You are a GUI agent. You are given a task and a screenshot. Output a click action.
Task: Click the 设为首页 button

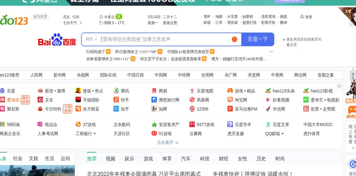pos(40,17)
